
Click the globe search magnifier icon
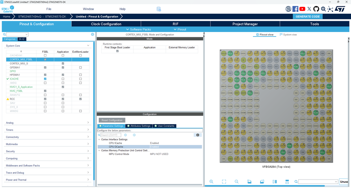[x=323, y=9]
